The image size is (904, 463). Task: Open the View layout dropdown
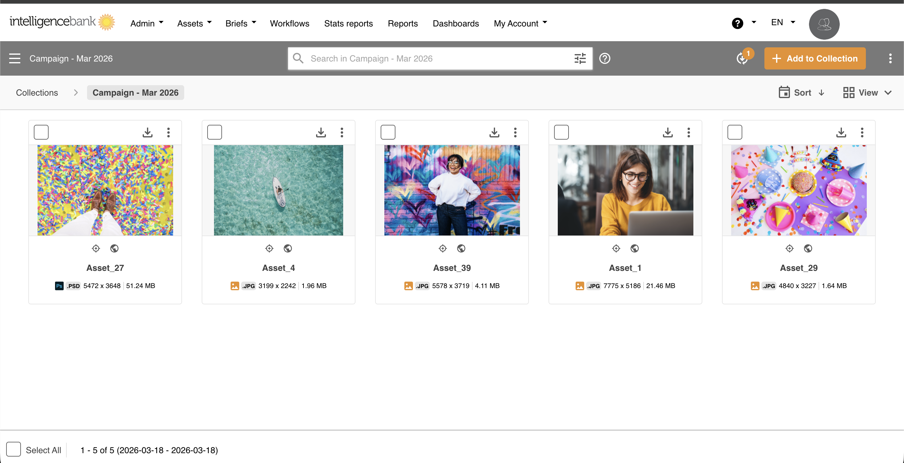point(867,93)
